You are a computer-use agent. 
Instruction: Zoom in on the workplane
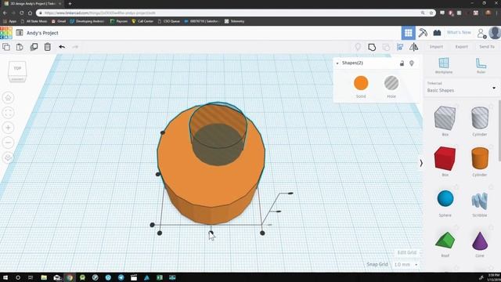pyautogui.click(x=9, y=128)
